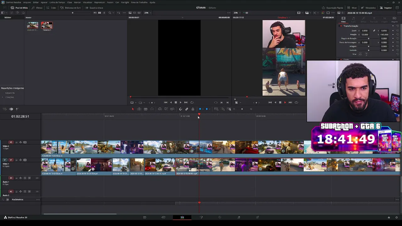Lock the Vídeo 2 track
The width and height of the screenshot is (402, 226).
[16, 142]
